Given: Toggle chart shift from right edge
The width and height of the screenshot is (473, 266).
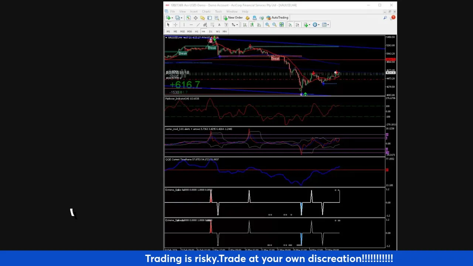Looking at the screenshot, I should 297,25.
